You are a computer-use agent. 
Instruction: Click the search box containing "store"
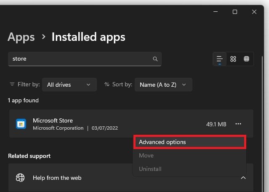[80, 59]
